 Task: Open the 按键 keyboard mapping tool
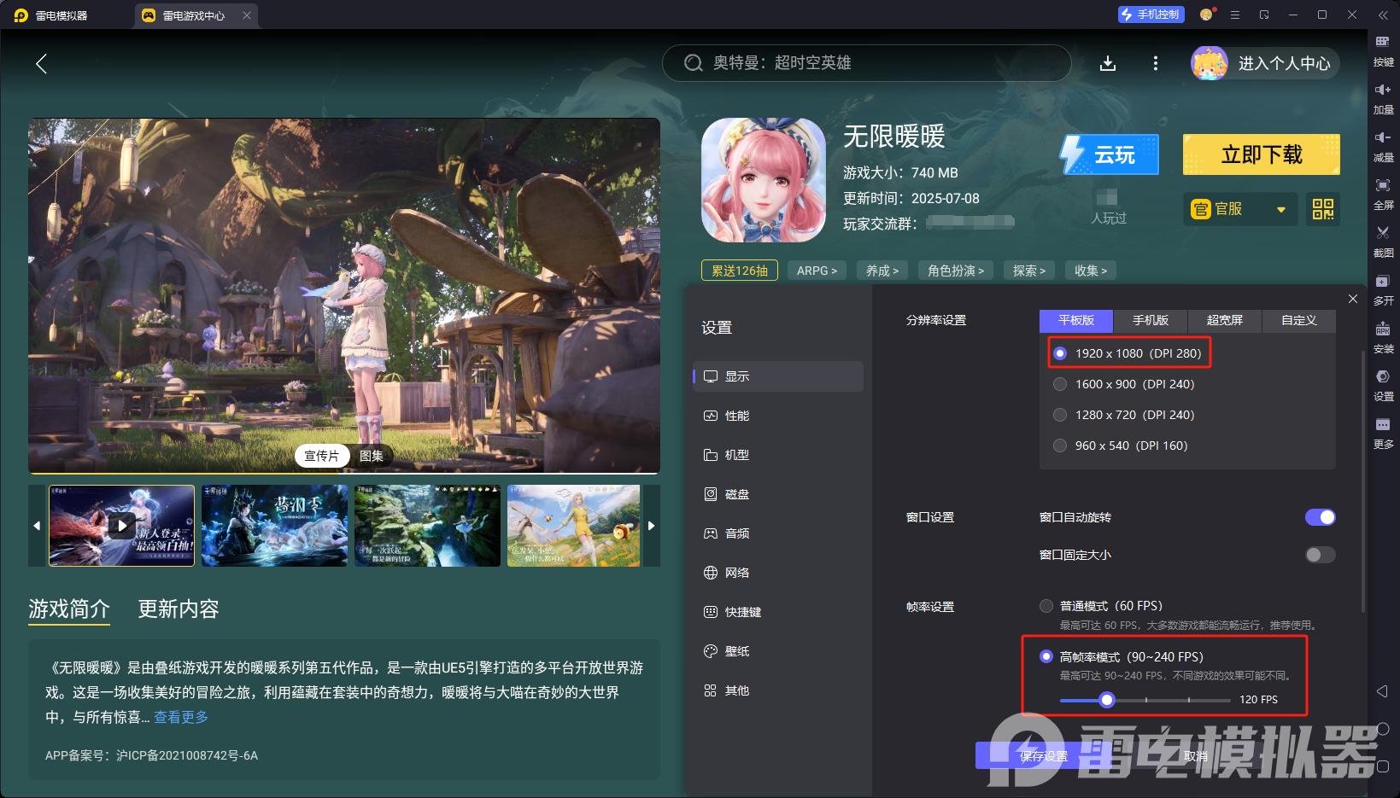point(1383,50)
